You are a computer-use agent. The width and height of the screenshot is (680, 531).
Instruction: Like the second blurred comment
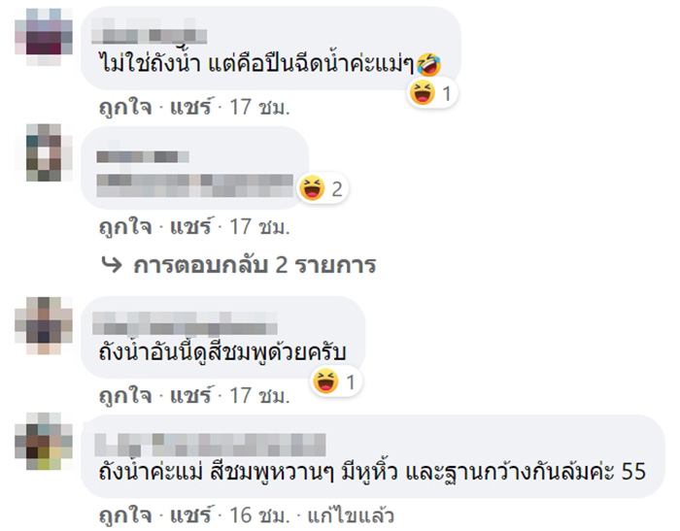125,226
